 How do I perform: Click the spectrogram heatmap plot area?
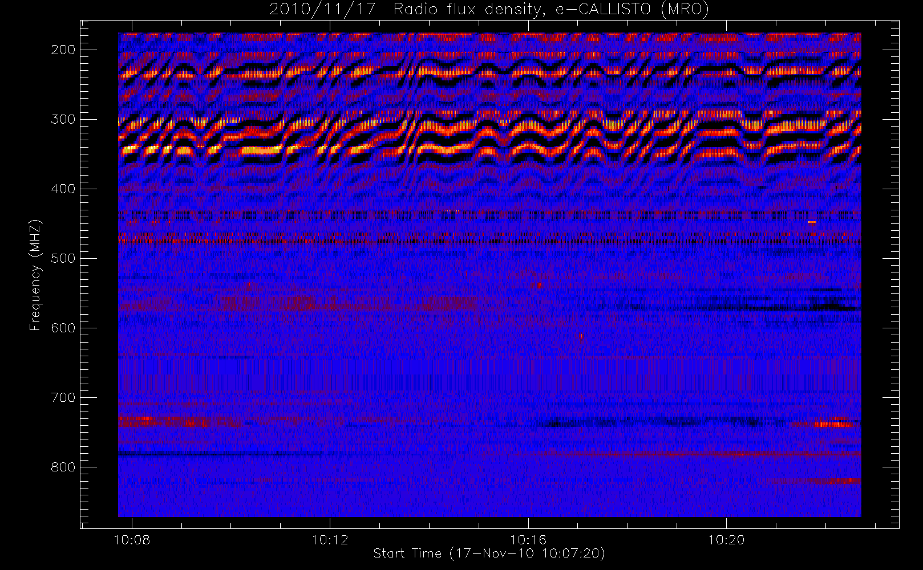(x=489, y=275)
